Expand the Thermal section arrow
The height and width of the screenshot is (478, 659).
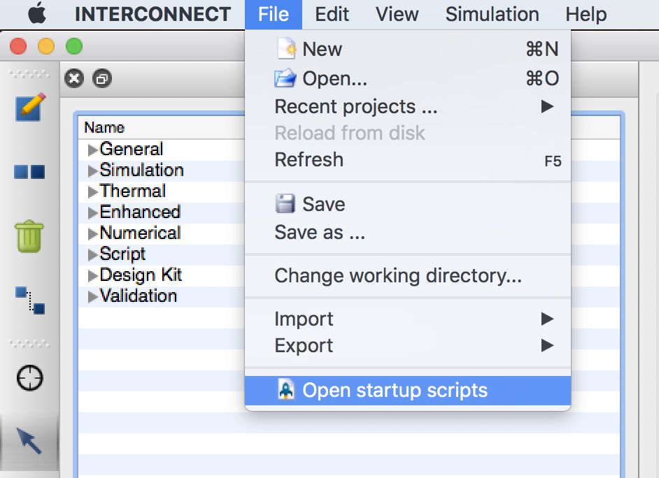pos(92,191)
